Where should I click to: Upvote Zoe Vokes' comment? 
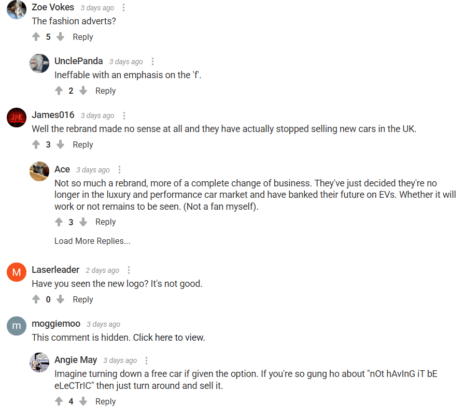coord(36,37)
